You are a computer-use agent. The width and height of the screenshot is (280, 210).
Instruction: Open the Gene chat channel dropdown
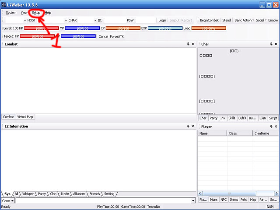(x=12, y=201)
